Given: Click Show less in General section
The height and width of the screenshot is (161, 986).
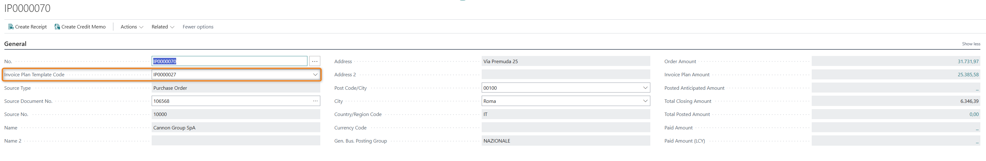Looking at the screenshot, I should click(x=971, y=44).
